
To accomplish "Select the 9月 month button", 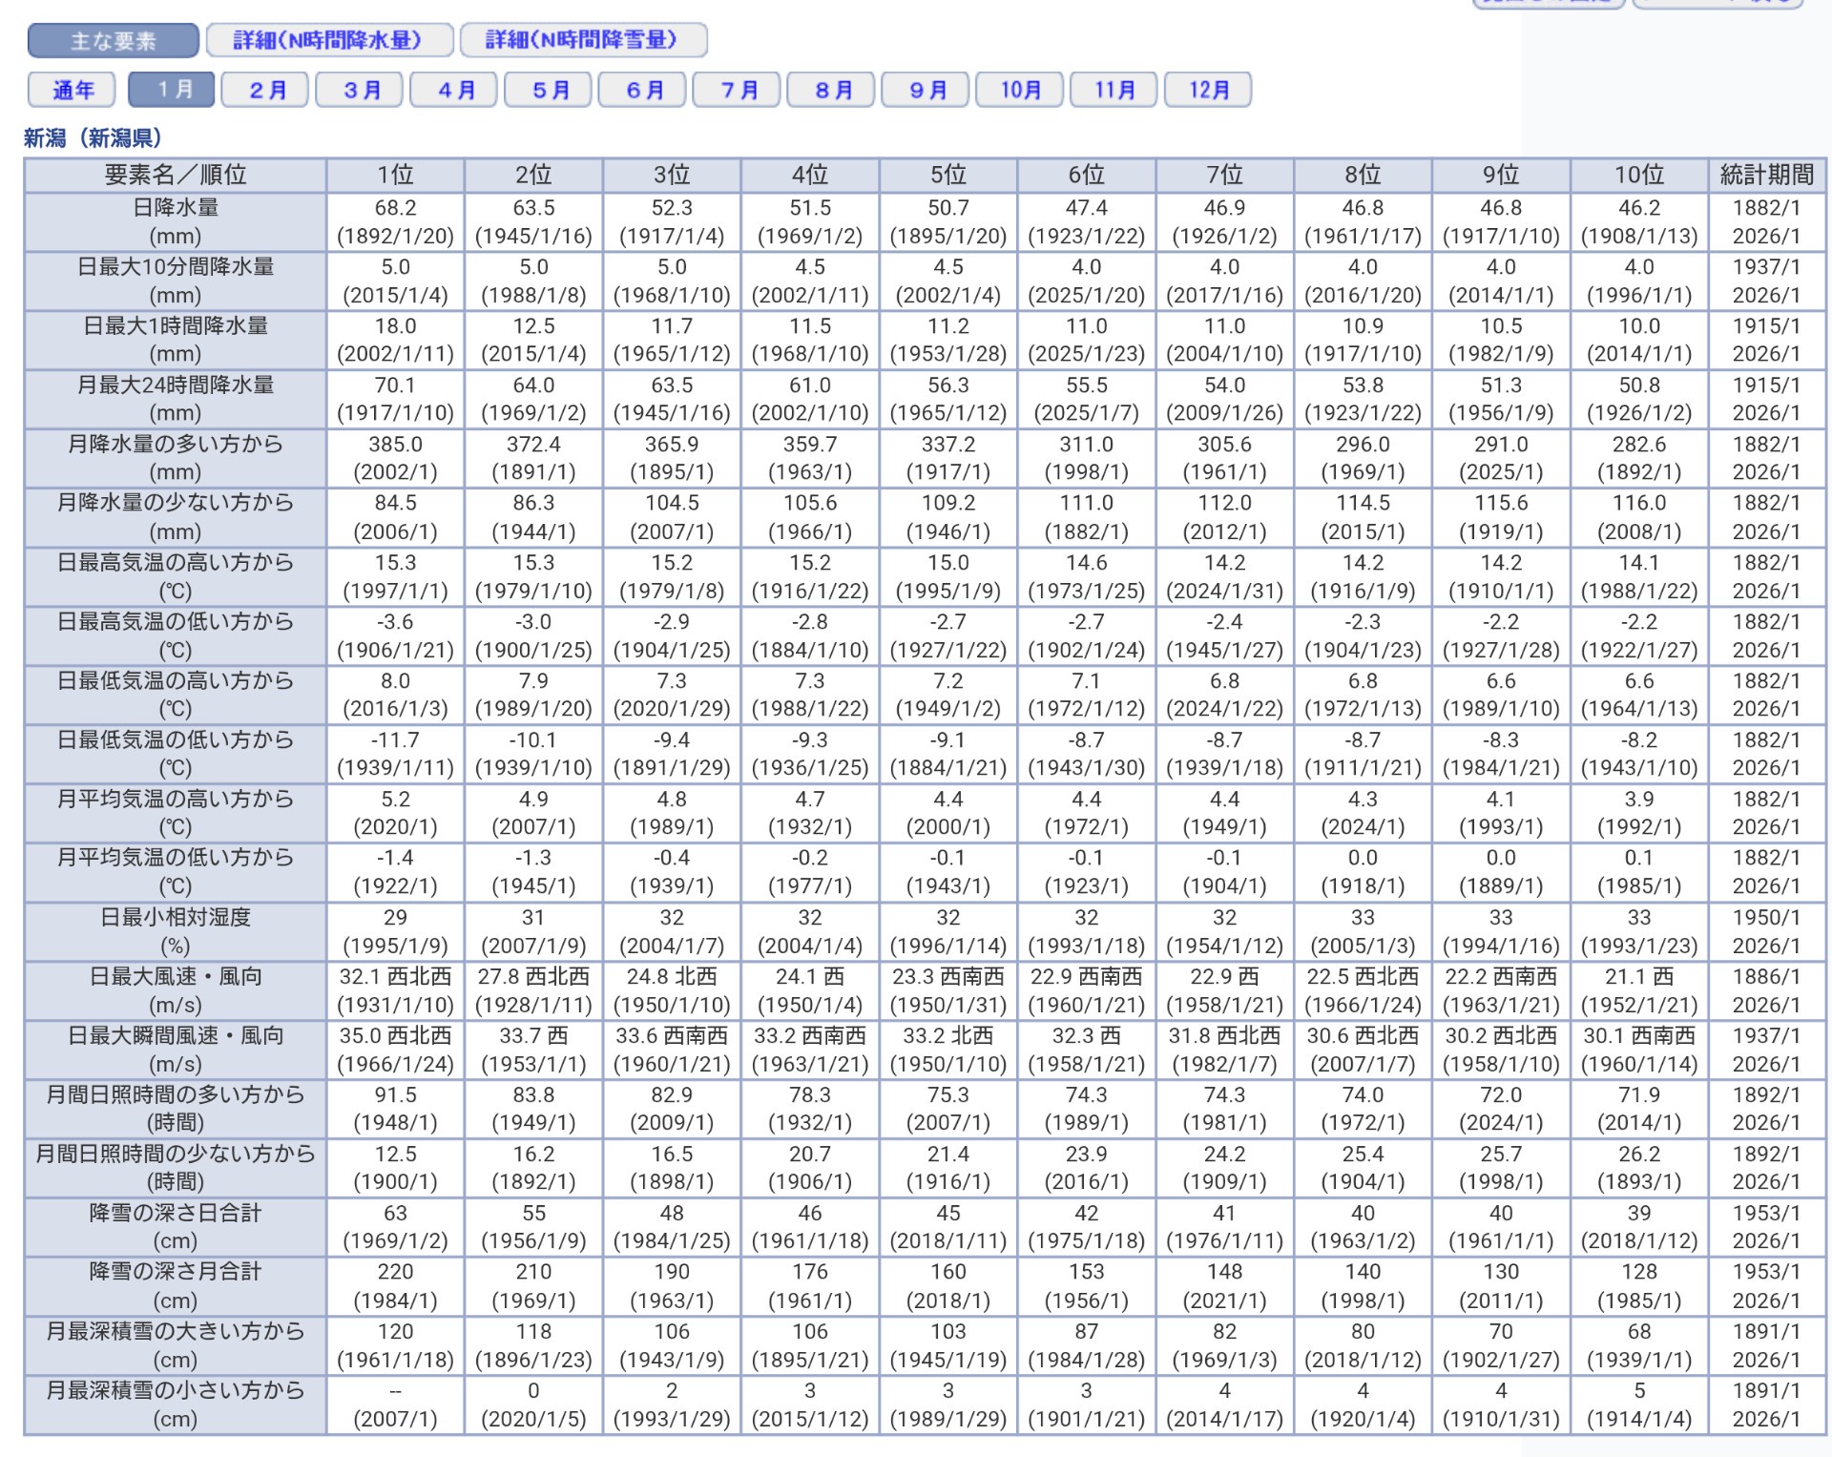I will 926,91.
